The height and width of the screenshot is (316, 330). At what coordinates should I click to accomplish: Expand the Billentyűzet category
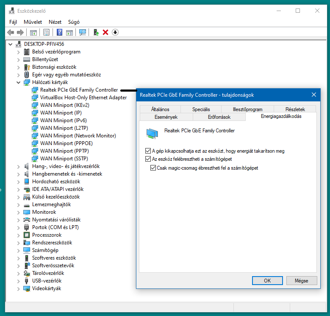point(18,60)
